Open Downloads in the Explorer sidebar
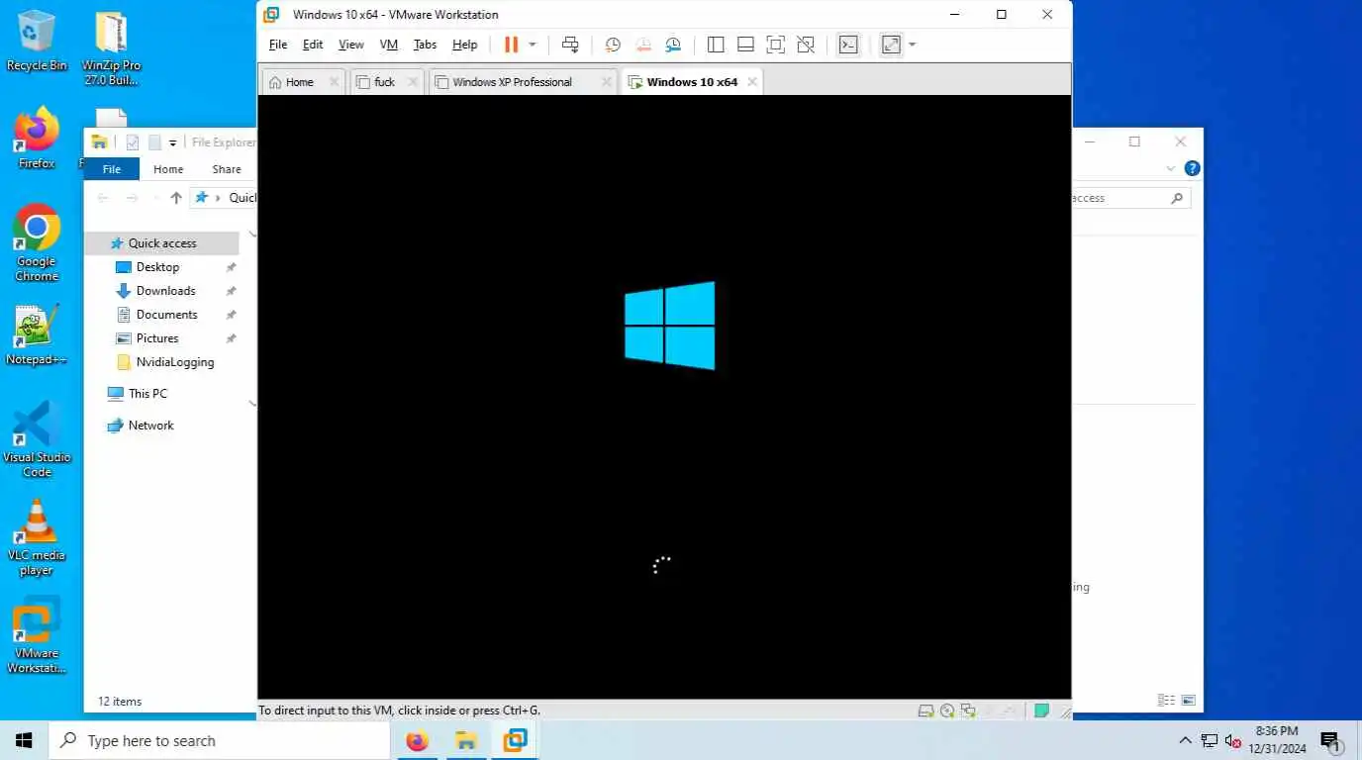 point(165,291)
